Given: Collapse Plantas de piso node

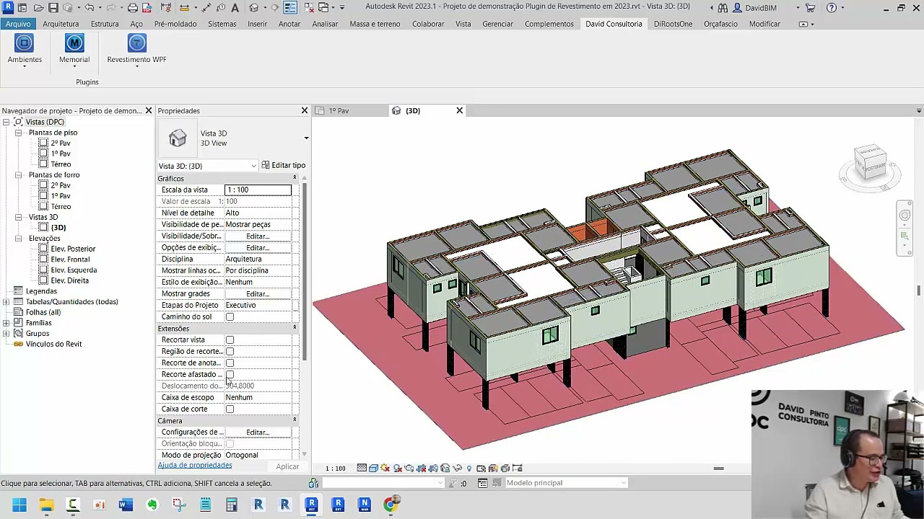Looking at the screenshot, I should [x=19, y=133].
